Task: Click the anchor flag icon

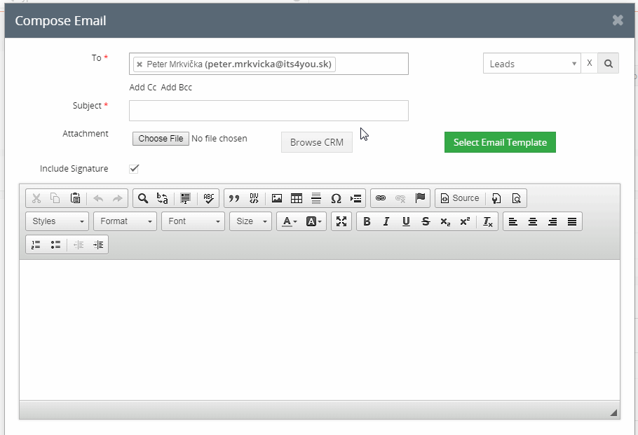Action: point(420,198)
